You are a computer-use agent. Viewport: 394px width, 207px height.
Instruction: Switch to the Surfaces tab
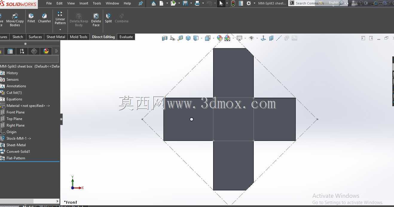tap(35, 37)
